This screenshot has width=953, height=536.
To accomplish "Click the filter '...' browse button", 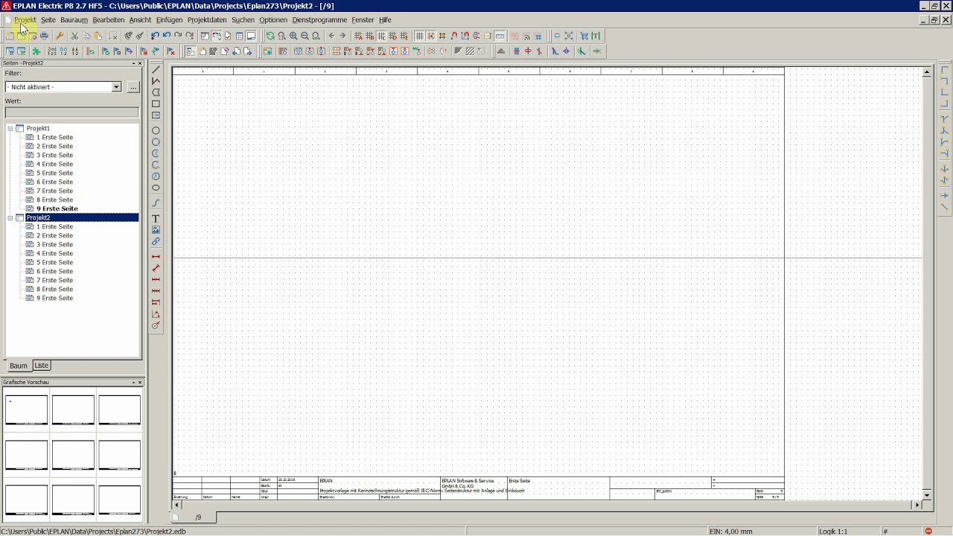I will click(x=133, y=87).
